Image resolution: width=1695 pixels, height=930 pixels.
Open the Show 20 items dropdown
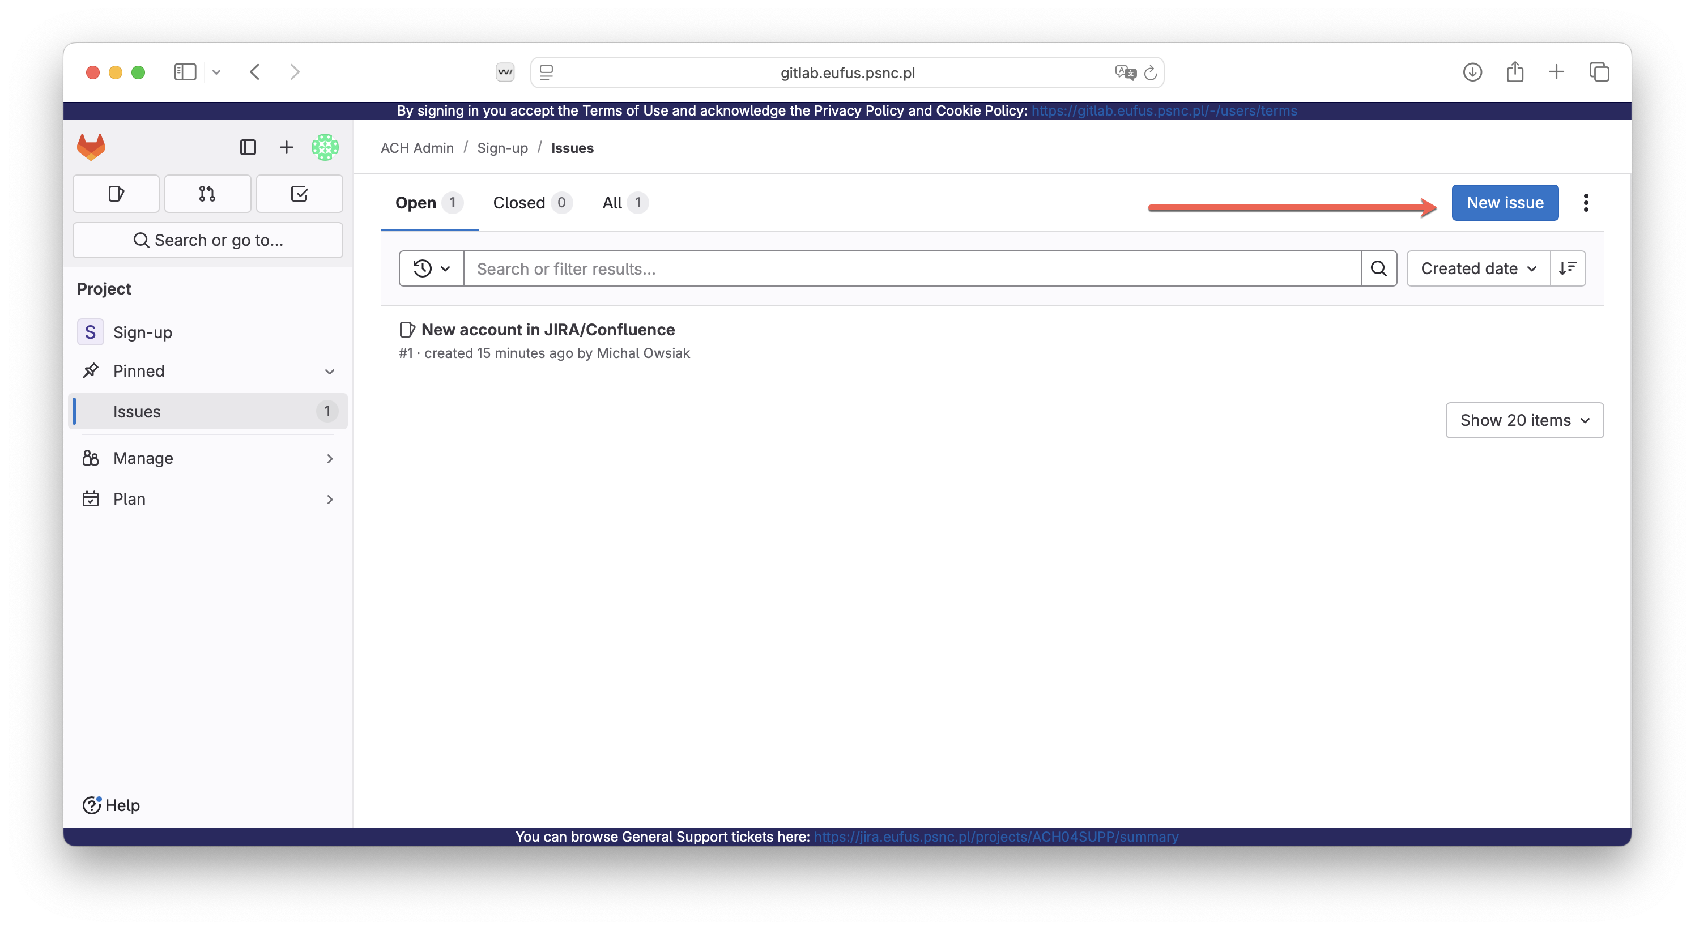(1524, 420)
